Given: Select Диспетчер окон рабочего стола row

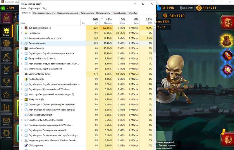Looking at the screenshot, I should [x=86, y=38].
